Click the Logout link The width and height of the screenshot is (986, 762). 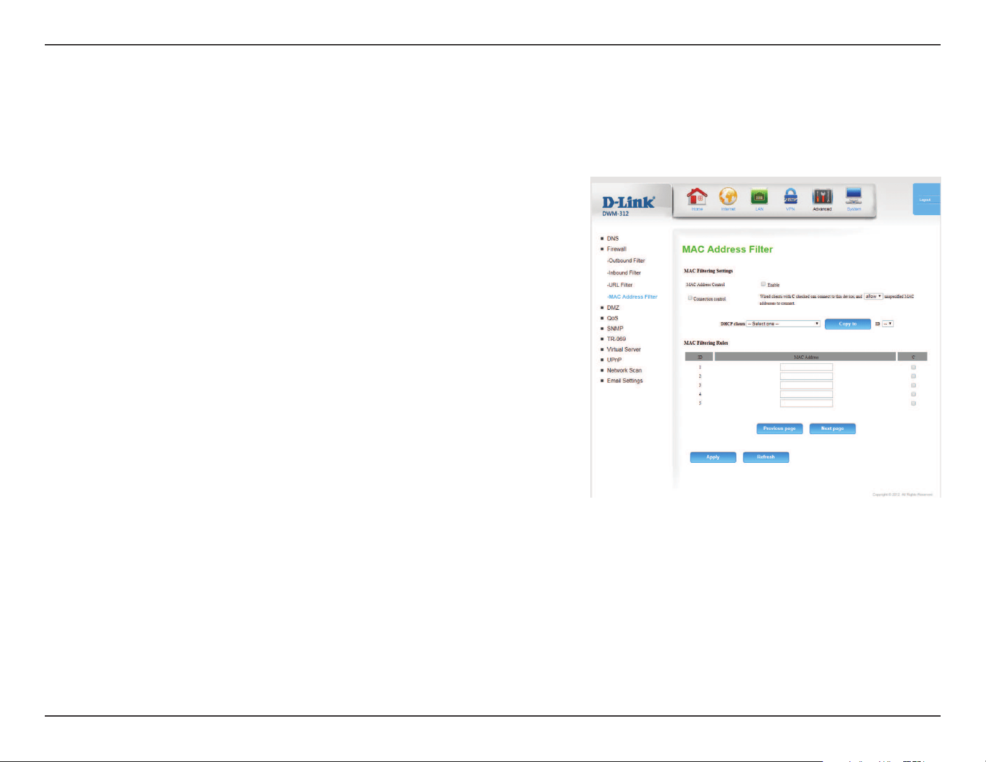925,200
